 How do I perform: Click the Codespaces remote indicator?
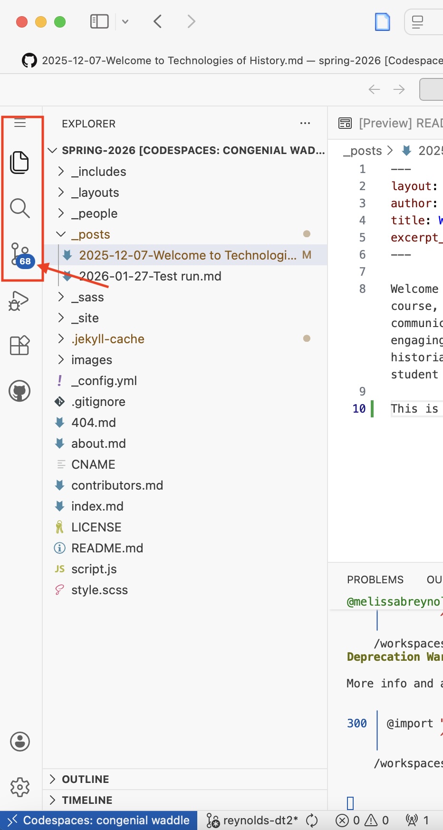pyautogui.click(x=99, y=820)
